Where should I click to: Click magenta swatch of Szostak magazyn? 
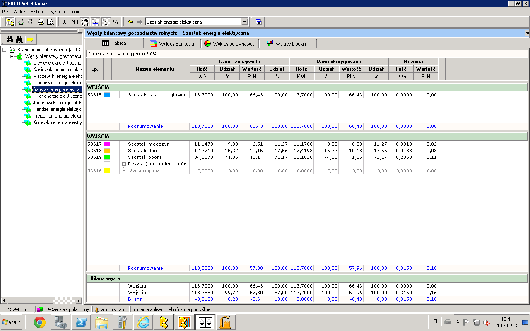107,144
